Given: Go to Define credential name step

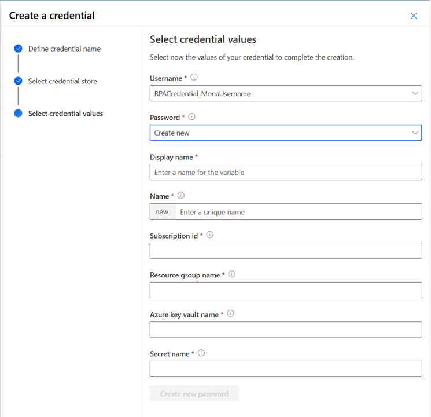Looking at the screenshot, I should (x=64, y=49).
